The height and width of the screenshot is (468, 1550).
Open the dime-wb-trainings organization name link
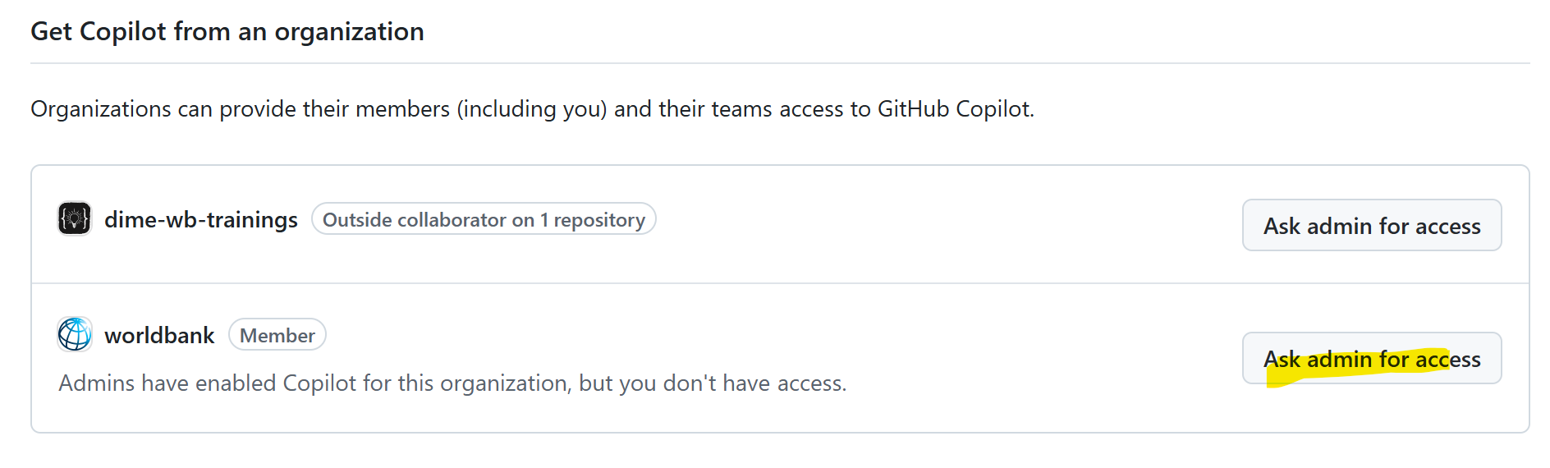point(200,220)
